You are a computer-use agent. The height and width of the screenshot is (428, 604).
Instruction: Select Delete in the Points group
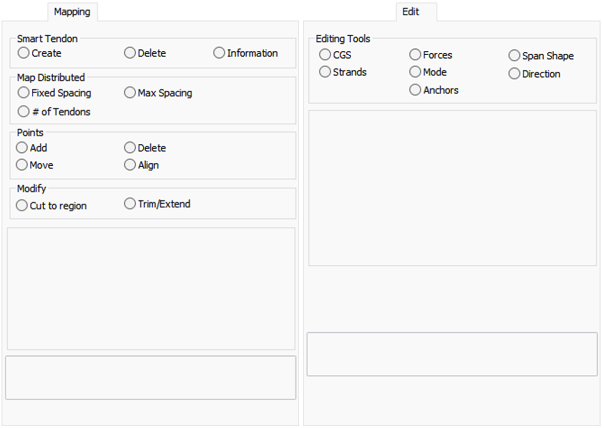click(130, 148)
